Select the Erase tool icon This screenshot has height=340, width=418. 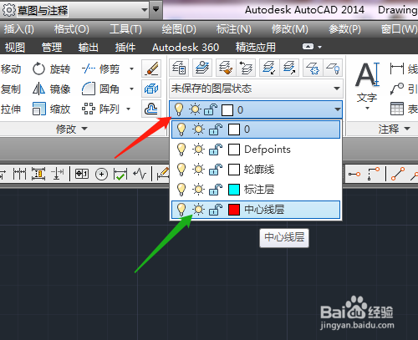coord(151,69)
